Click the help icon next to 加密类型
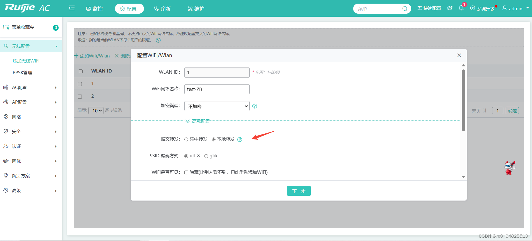 click(255, 106)
